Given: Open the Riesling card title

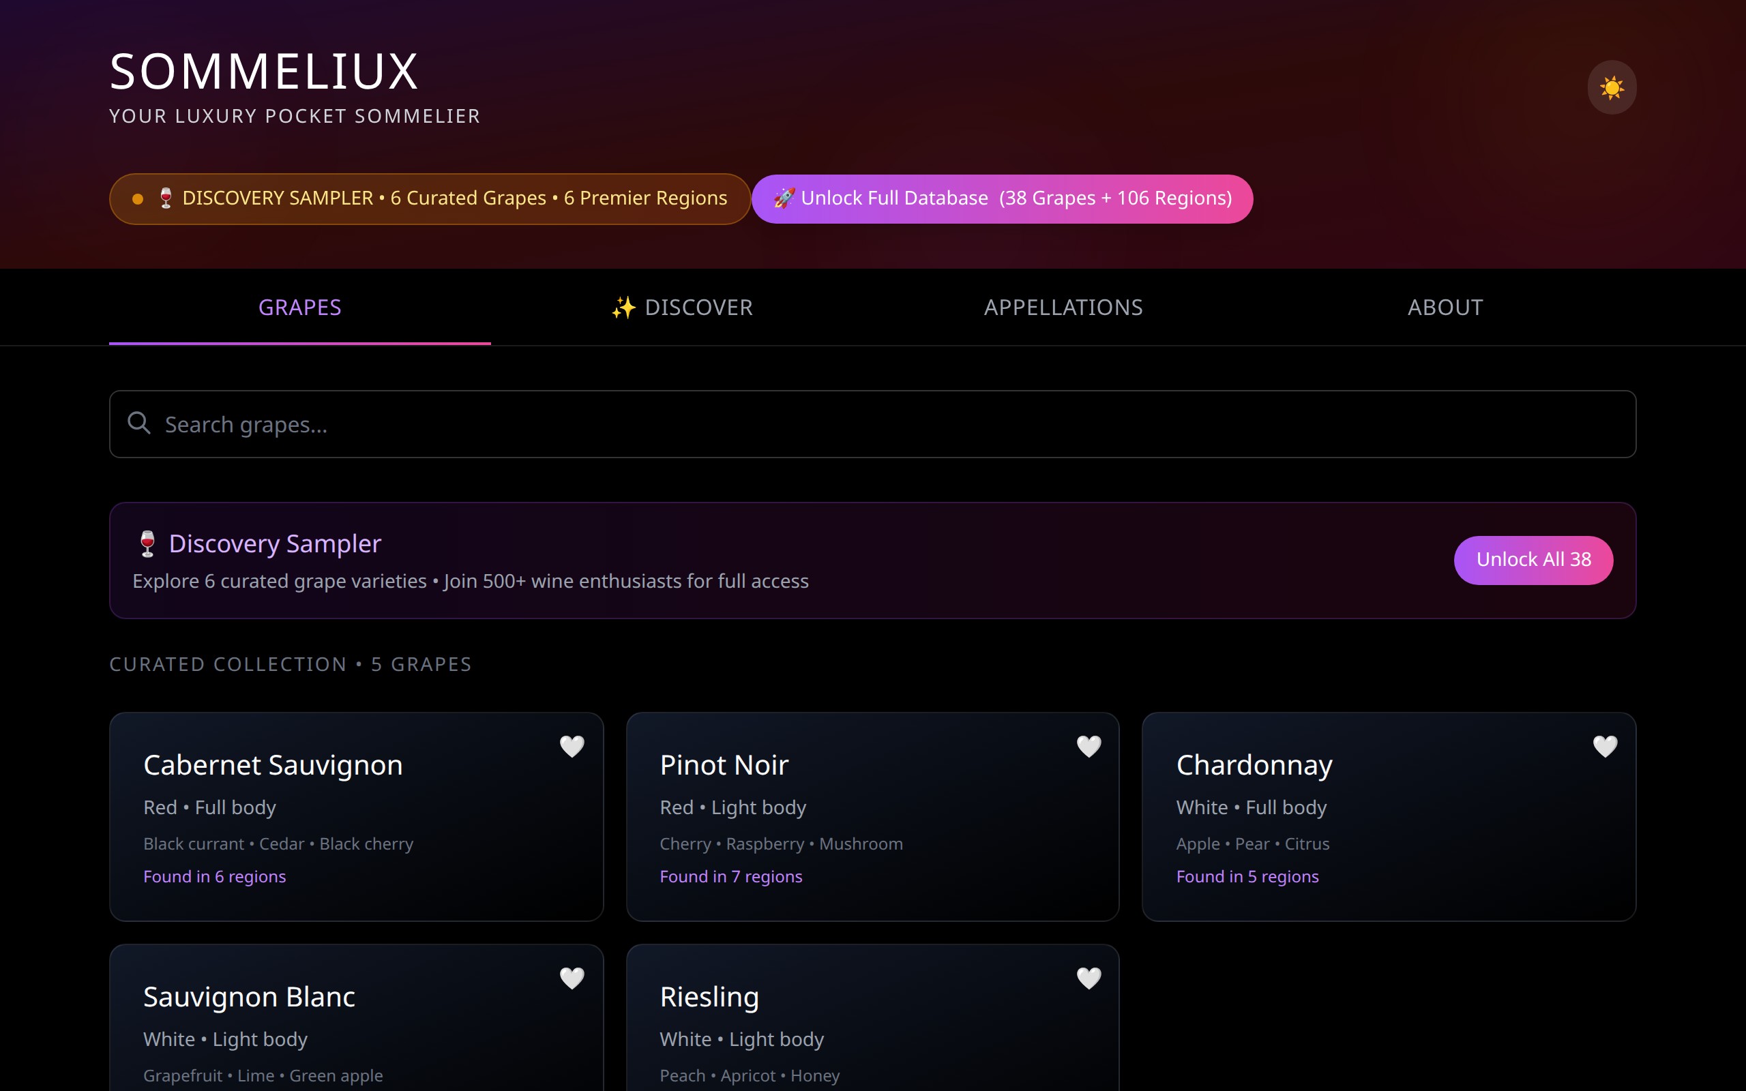Looking at the screenshot, I should 709,996.
